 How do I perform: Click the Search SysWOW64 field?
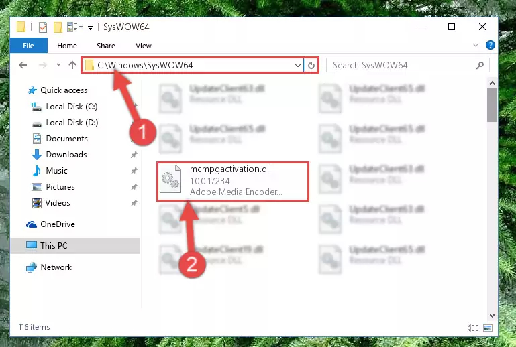coord(407,65)
